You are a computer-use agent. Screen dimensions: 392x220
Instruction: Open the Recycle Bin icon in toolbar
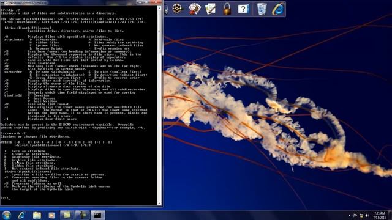coord(262,9)
